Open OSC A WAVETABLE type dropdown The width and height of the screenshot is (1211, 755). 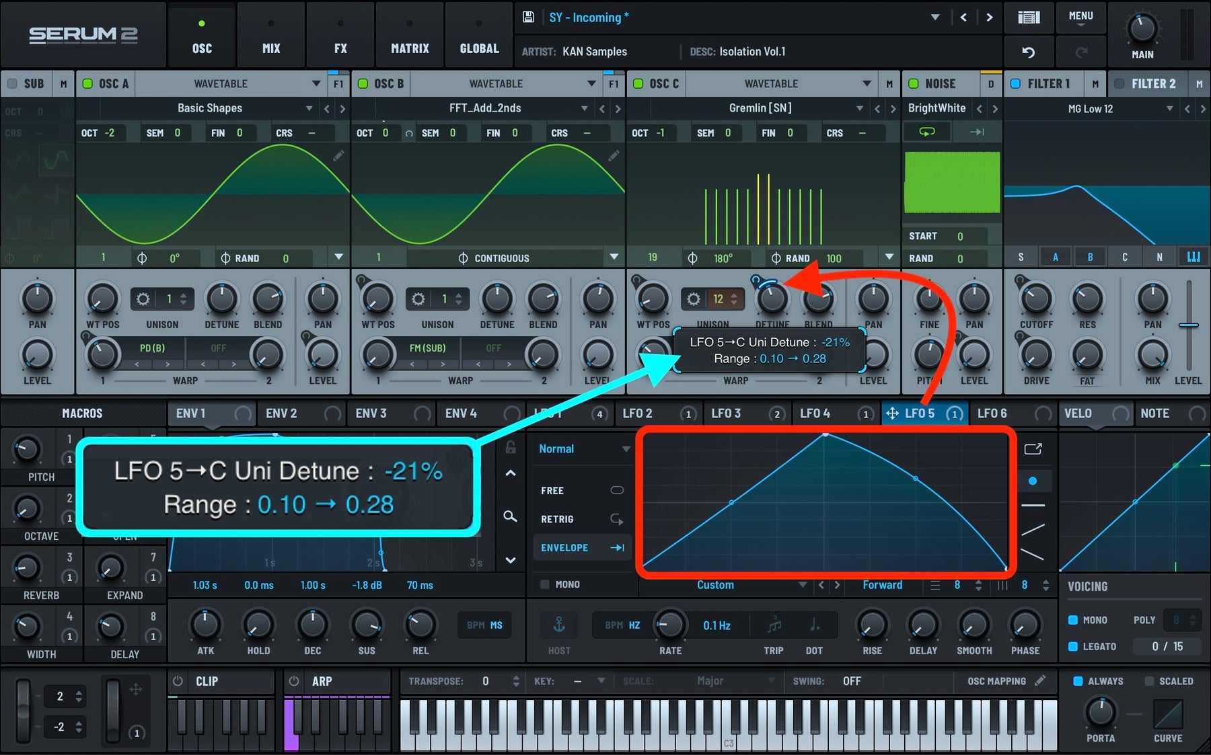pyautogui.click(x=316, y=83)
